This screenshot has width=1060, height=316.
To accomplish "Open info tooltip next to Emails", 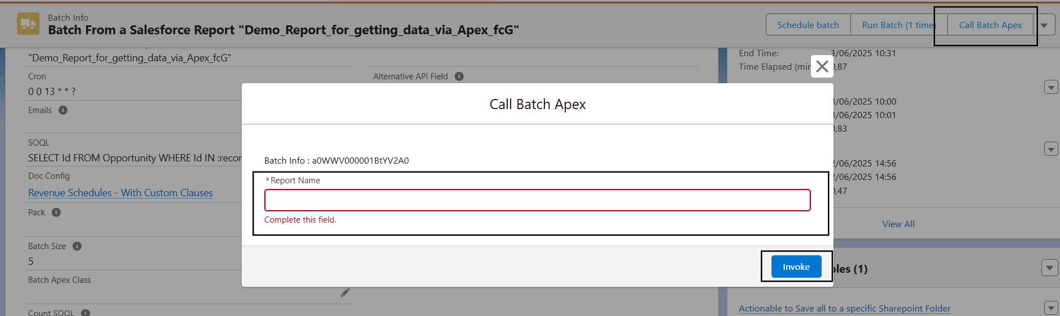I will [63, 110].
